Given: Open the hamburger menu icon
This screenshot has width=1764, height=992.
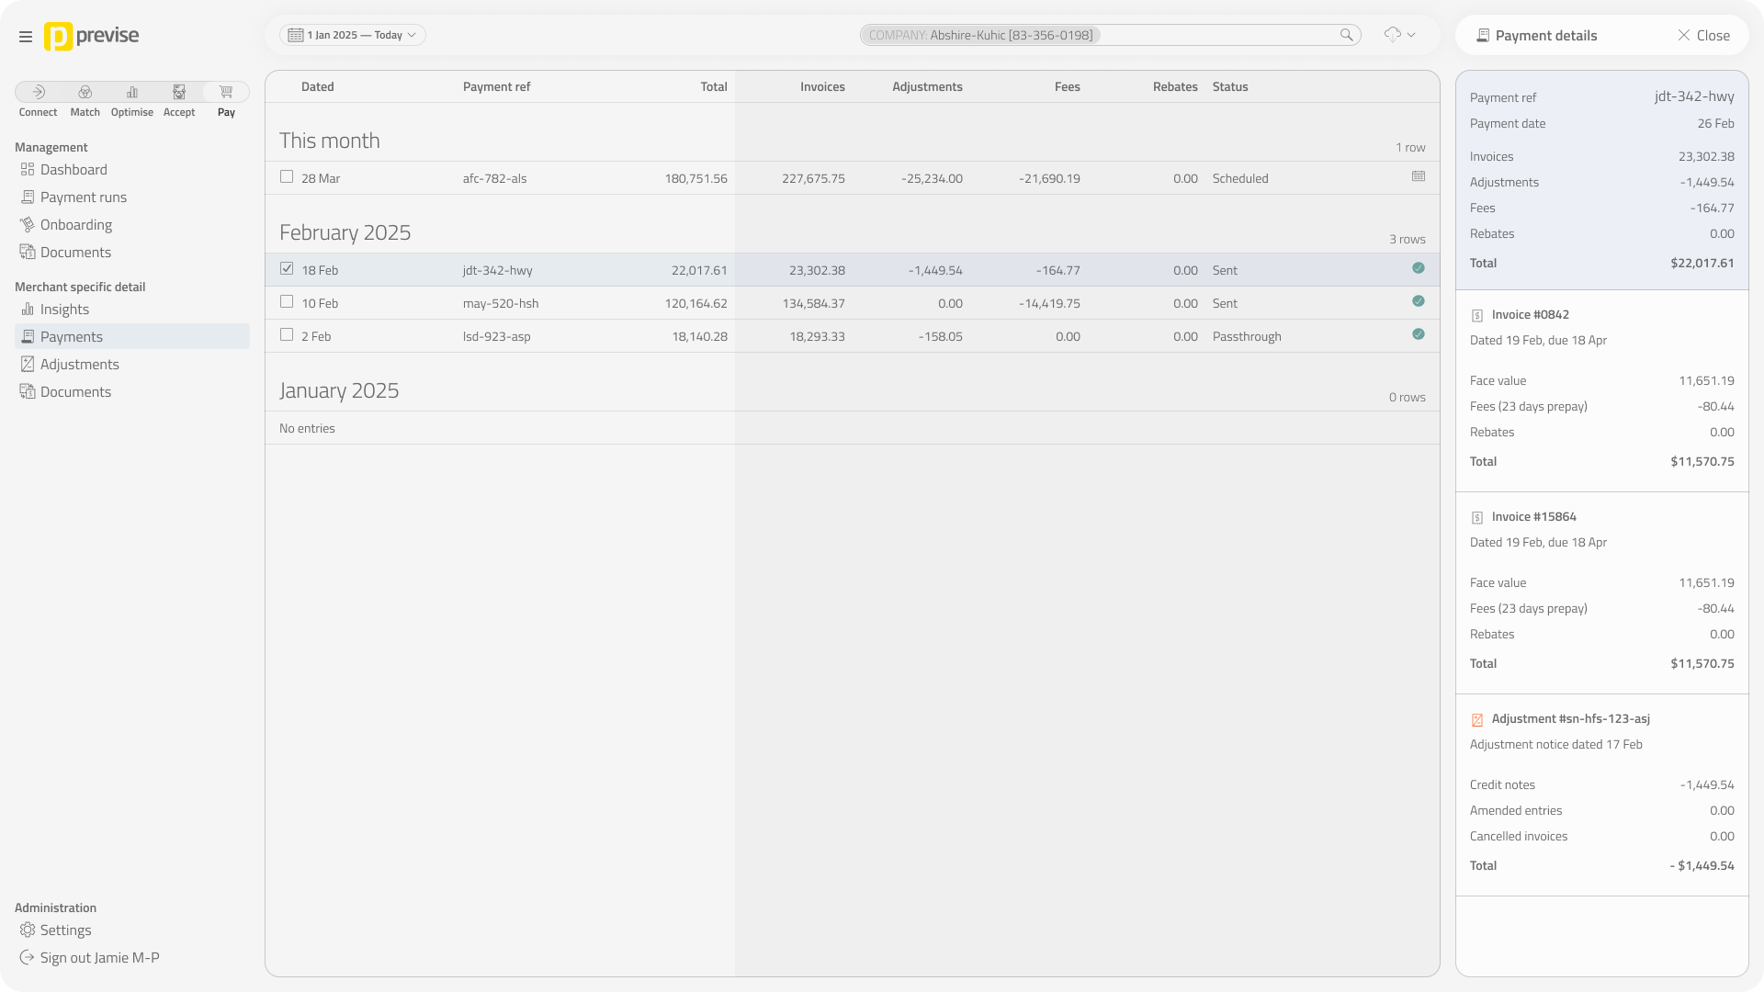Looking at the screenshot, I should (x=26, y=37).
